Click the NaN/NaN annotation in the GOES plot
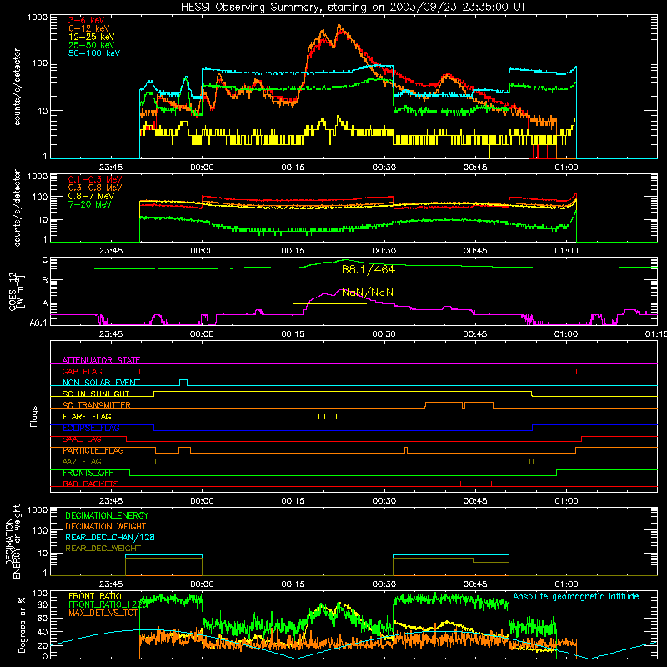667x667 pixels. point(368,293)
